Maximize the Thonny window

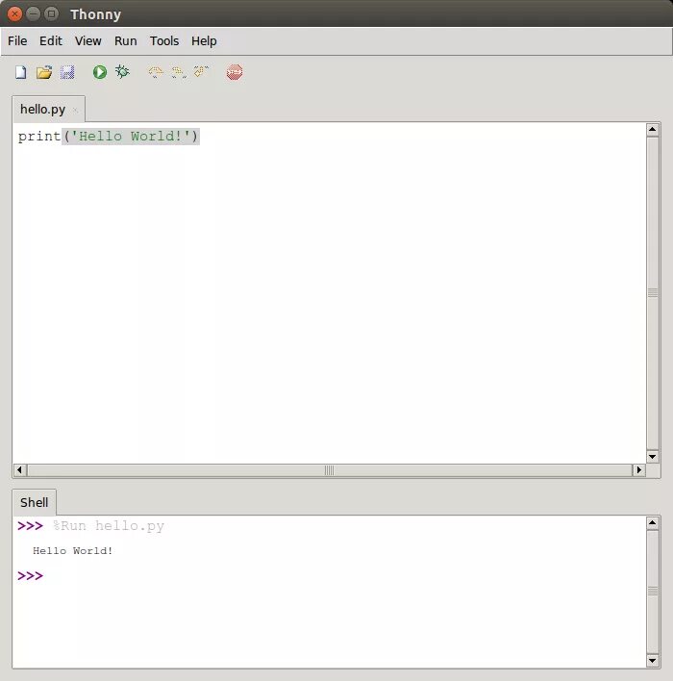point(51,13)
